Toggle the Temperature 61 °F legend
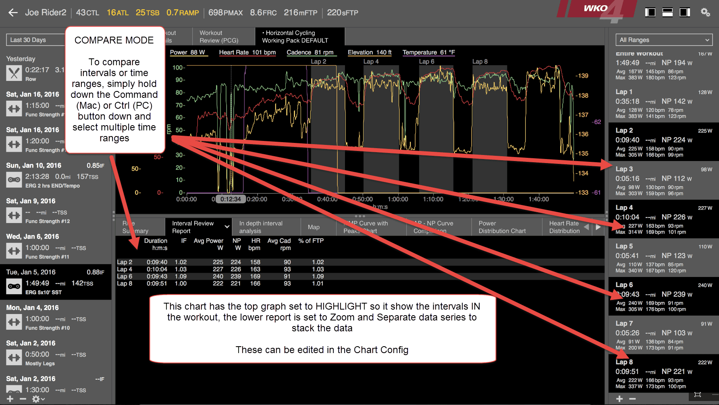This screenshot has height=405, width=719. click(429, 52)
